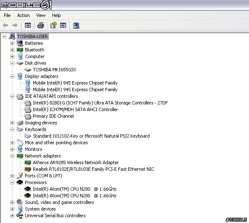Click the Network adapters category icon

click(20, 156)
